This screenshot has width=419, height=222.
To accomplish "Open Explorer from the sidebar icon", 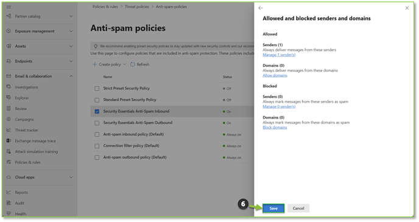I will click(x=9, y=98).
